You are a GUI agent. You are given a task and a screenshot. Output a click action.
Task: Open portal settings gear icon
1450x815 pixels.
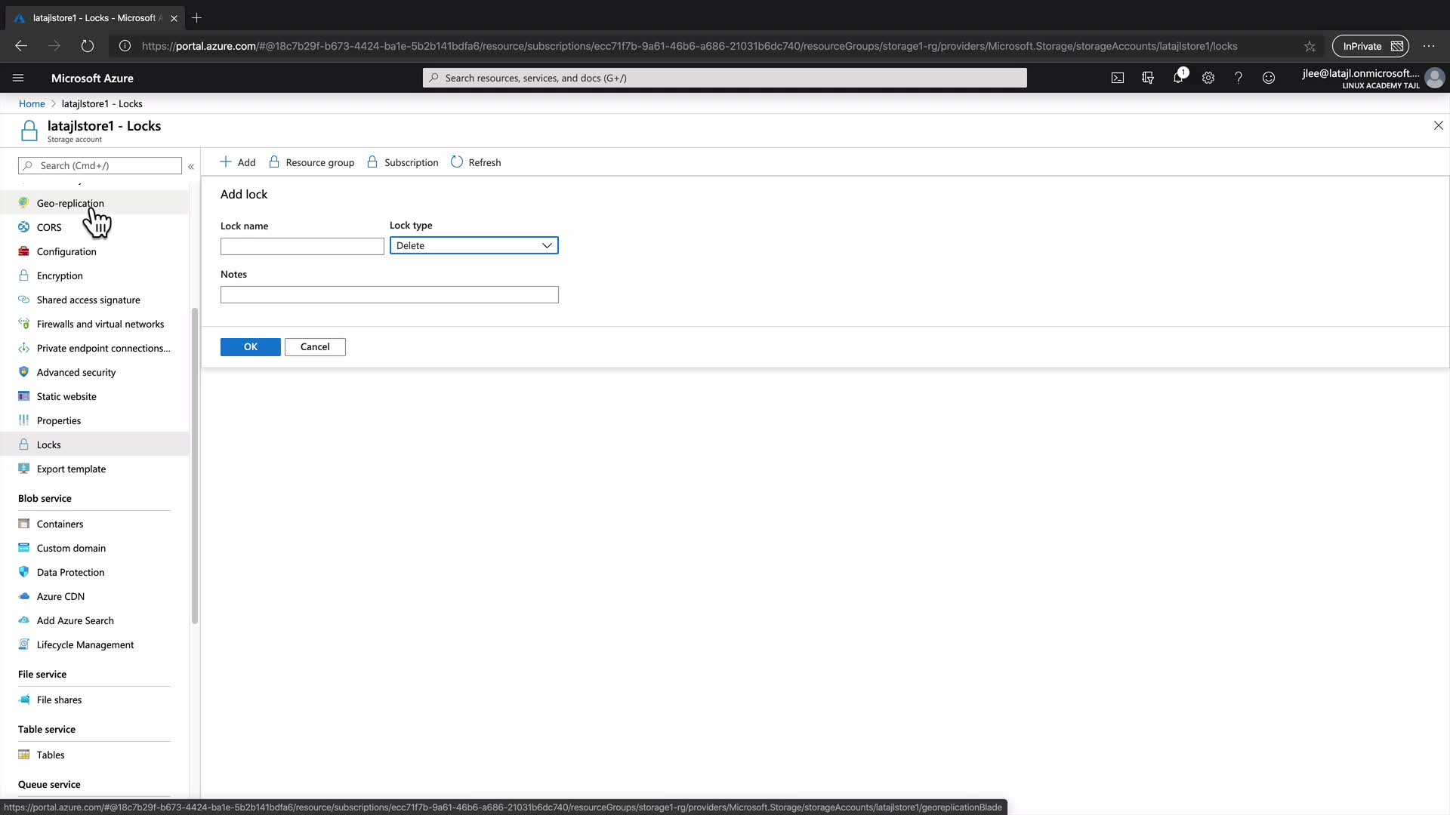(1208, 78)
